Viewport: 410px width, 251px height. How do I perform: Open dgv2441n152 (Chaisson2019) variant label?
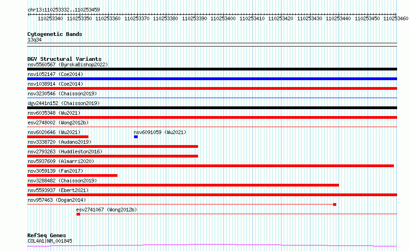click(64, 103)
